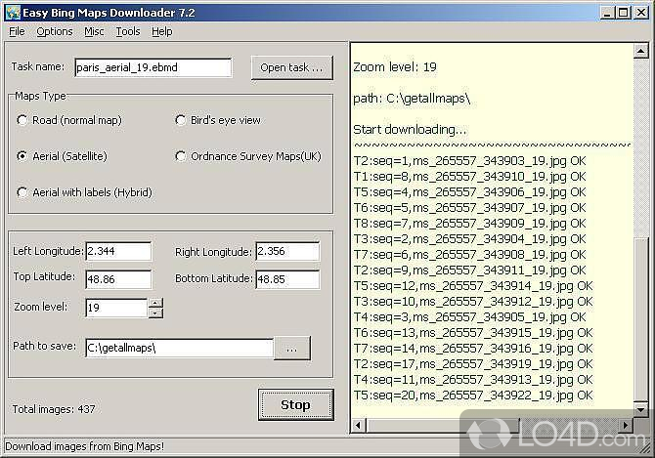Choose the Bird's eye view map type

coord(181,120)
